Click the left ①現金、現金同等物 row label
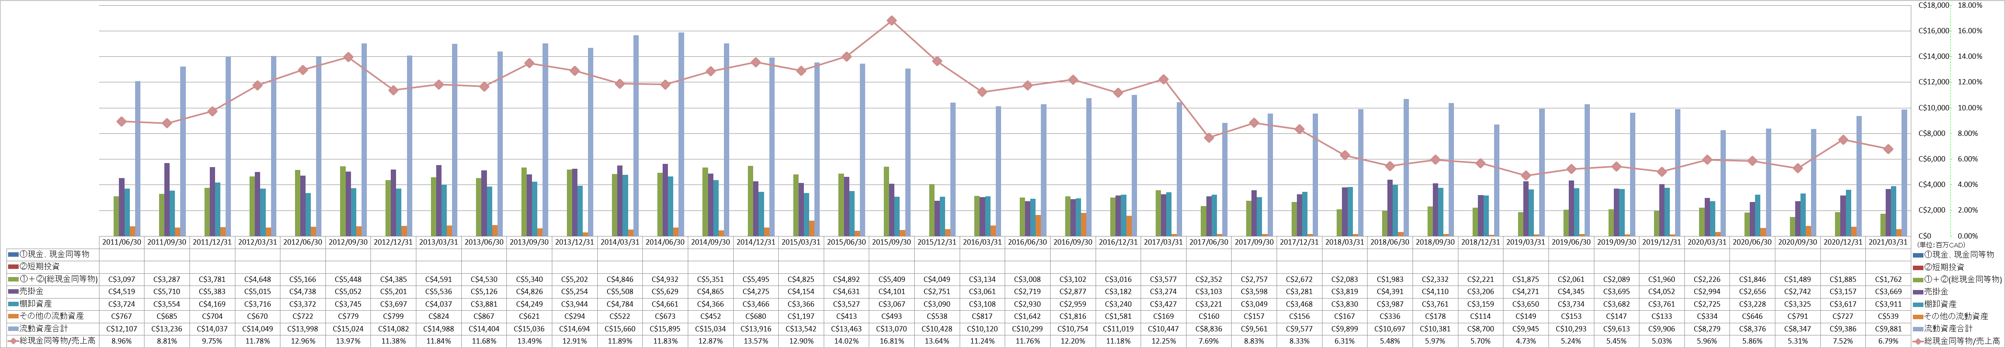The height and width of the screenshot is (348, 2005). (50, 255)
